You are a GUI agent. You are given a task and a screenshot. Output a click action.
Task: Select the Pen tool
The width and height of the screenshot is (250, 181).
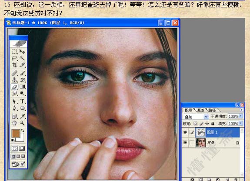(14, 108)
